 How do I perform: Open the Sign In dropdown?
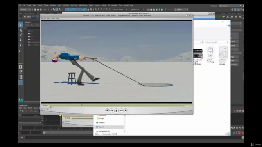point(181,9)
